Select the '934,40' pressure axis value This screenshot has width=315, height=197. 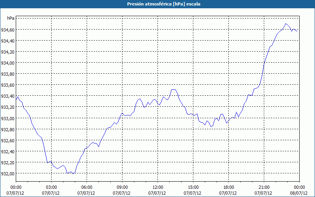tap(7, 41)
